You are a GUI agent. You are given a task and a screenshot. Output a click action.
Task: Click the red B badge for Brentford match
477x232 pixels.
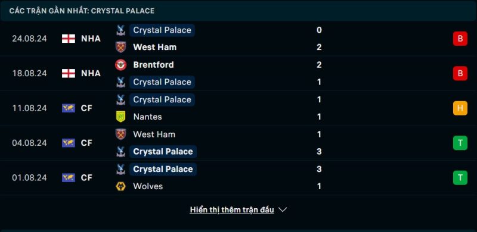coord(460,73)
